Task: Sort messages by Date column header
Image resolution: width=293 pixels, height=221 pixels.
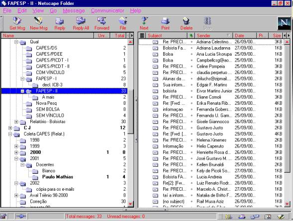Action: click(x=245, y=35)
